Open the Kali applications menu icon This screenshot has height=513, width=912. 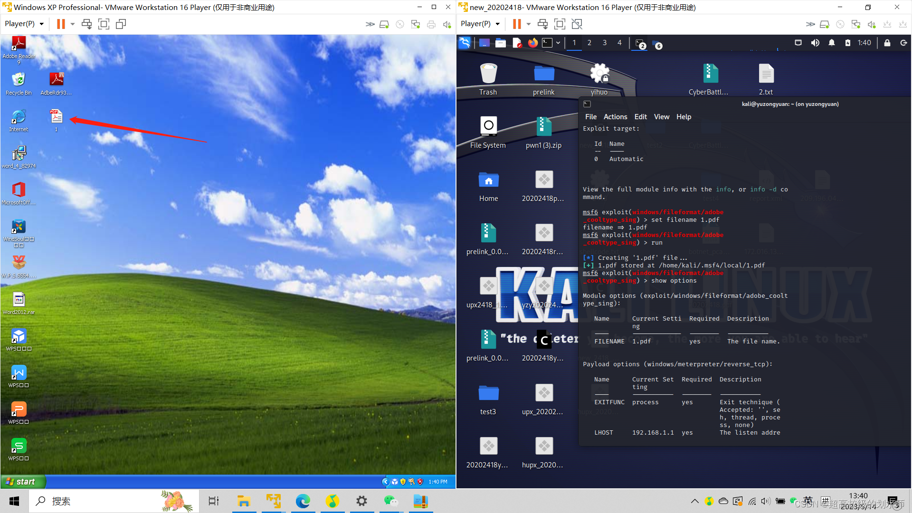465,43
